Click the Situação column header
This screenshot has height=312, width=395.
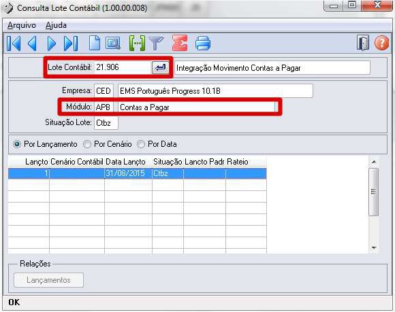point(168,162)
